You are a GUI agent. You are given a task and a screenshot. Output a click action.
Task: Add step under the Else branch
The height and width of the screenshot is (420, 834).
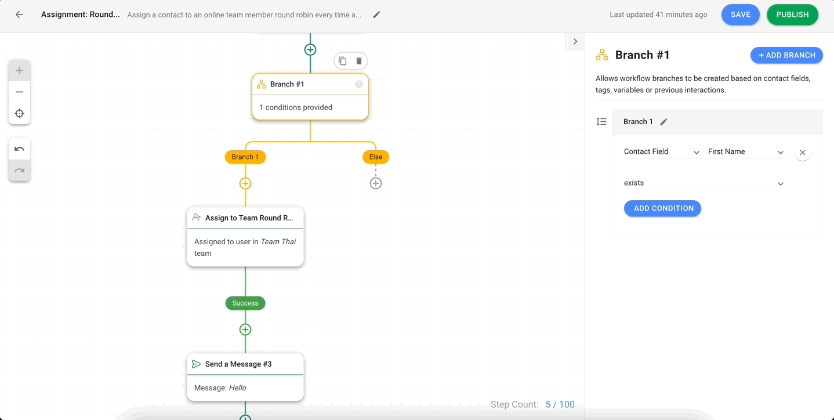376,183
